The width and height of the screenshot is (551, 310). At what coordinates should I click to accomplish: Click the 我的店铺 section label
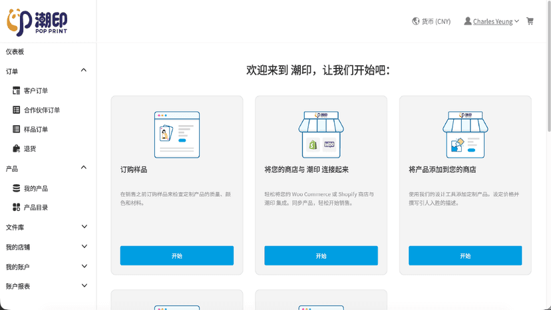pos(18,247)
